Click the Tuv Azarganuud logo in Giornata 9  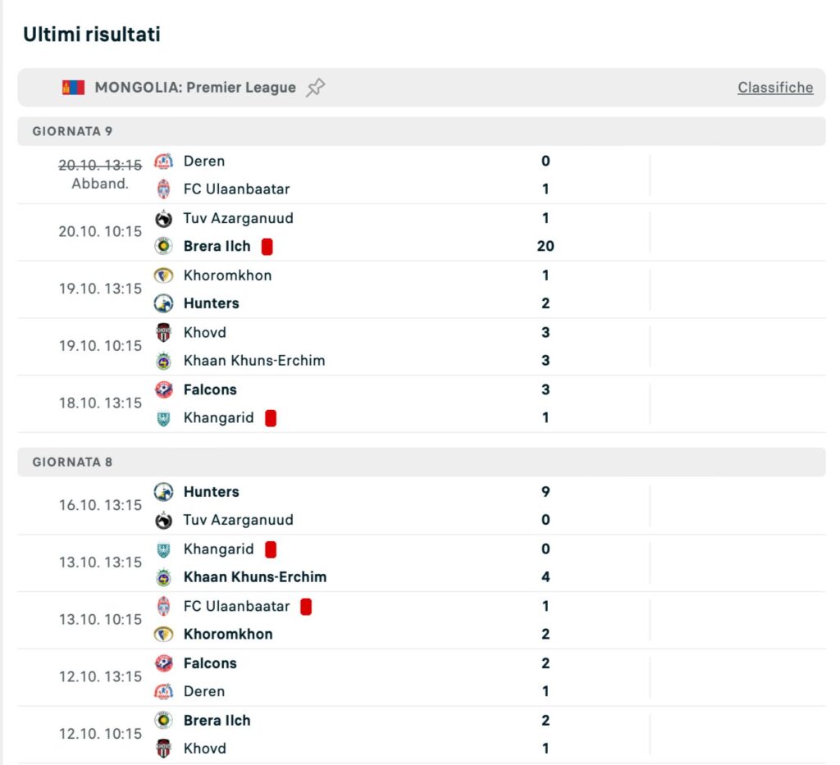click(x=164, y=219)
